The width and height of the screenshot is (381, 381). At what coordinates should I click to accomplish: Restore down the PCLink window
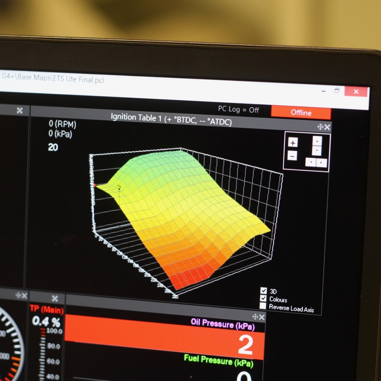click(x=337, y=91)
